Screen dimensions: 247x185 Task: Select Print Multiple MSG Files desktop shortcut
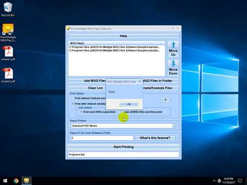[8, 32]
